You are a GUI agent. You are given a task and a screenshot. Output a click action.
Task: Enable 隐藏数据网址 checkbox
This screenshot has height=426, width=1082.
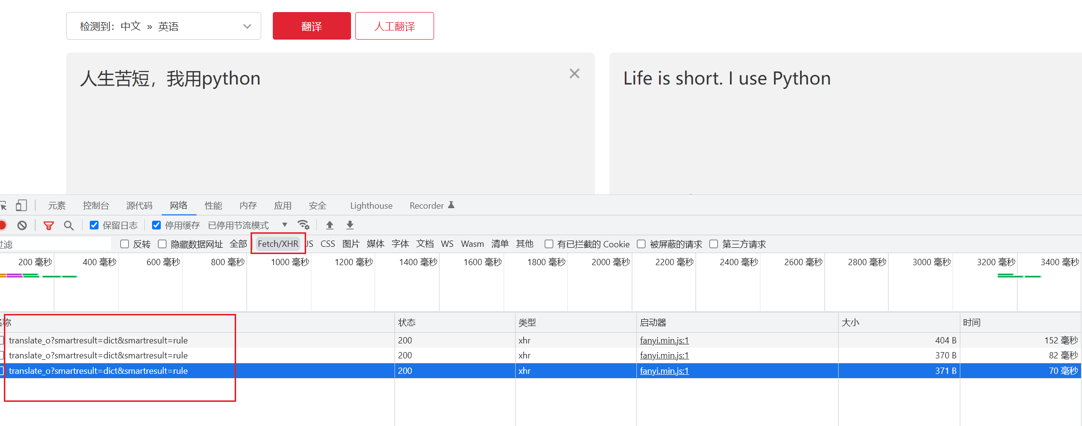coord(162,244)
